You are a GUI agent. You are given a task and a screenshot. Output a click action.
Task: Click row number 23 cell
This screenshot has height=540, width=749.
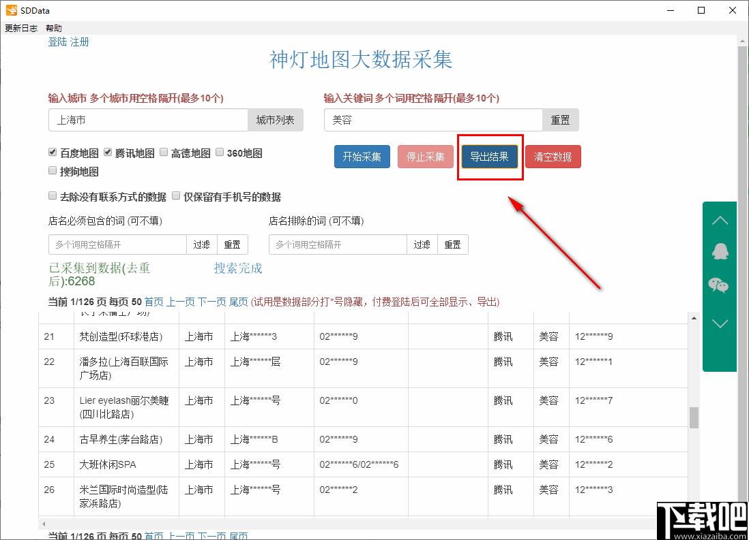(x=56, y=407)
